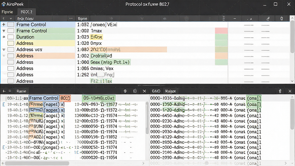The image size is (295, 166).
Task: Toggle the checkbox on the Duration row
Action: (x=11, y=37)
